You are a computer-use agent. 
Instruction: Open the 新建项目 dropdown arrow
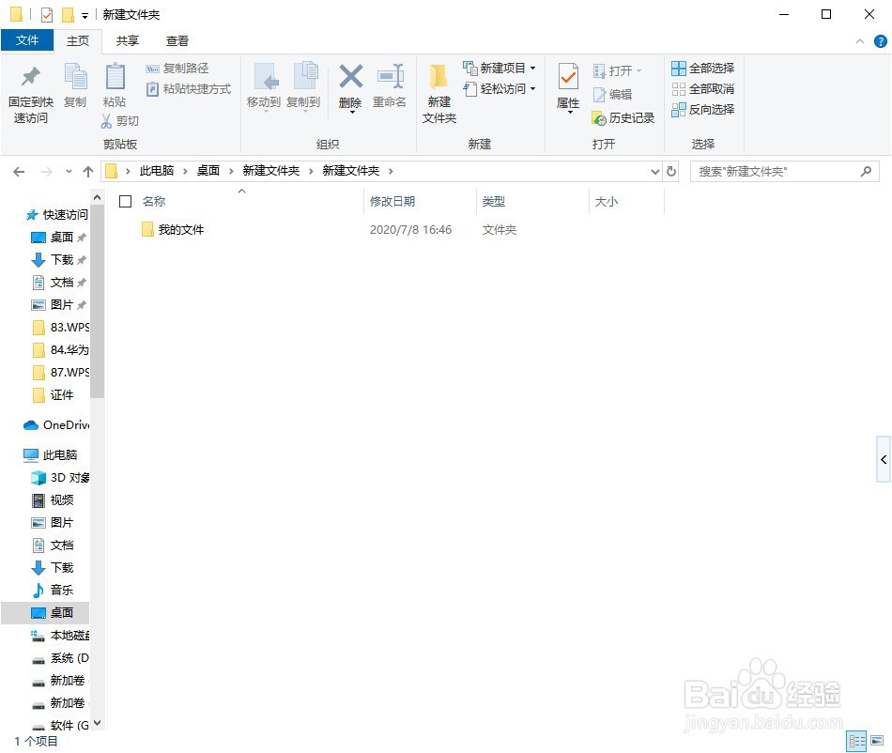(531, 68)
